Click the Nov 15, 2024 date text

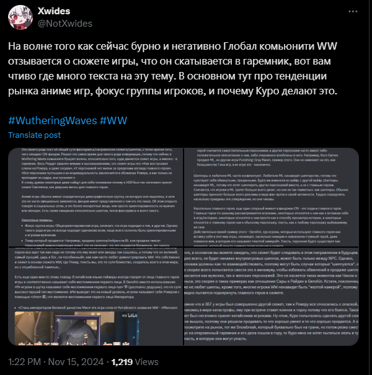coord(76,362)
